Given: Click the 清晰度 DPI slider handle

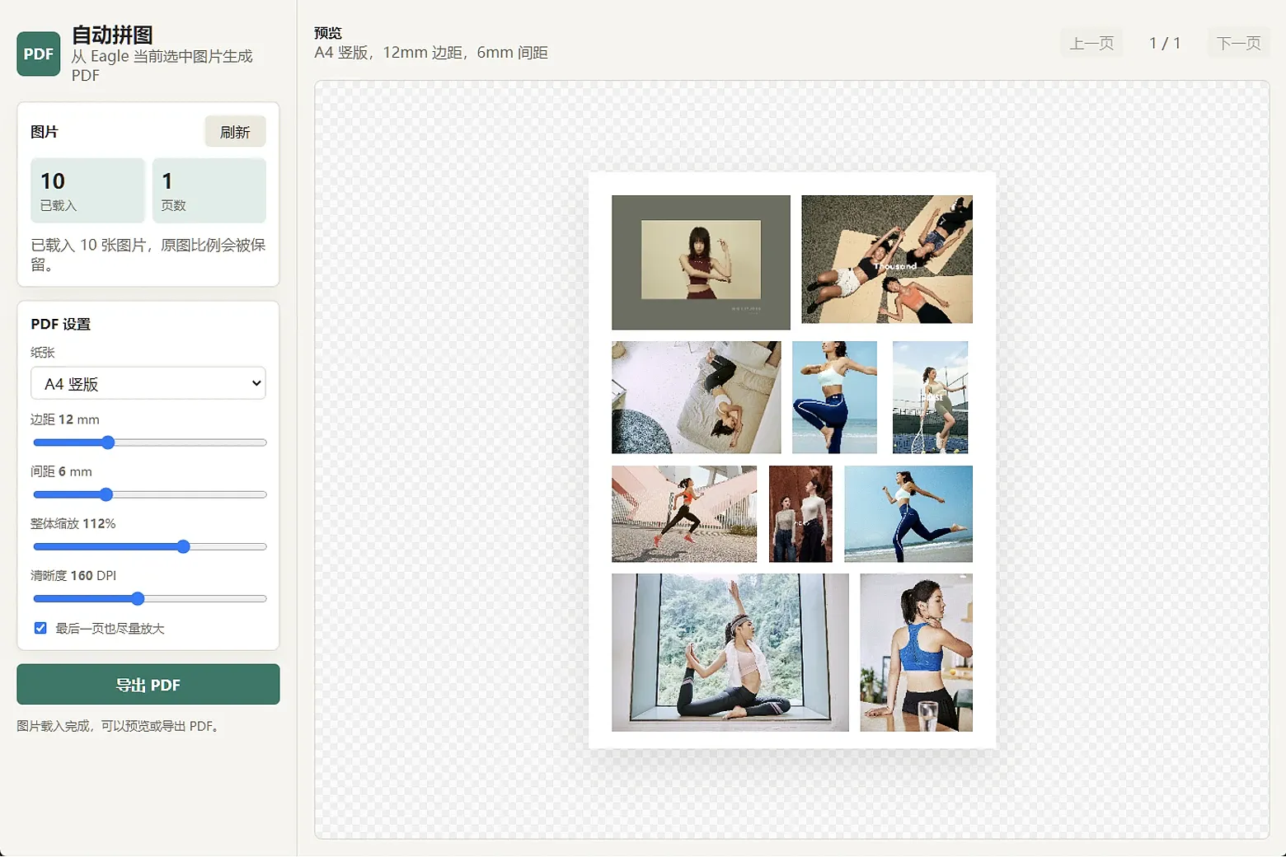Looking at the screenshot, I should coord(138,598).
